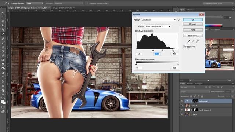
Task: Select the Healing Brush tool
Action: [3, 38]
